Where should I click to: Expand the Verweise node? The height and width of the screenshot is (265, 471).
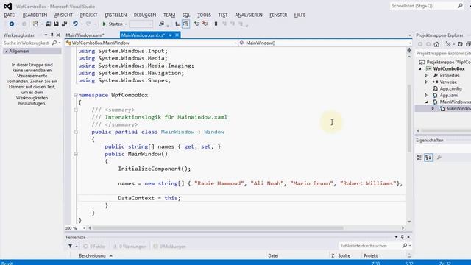426,82
